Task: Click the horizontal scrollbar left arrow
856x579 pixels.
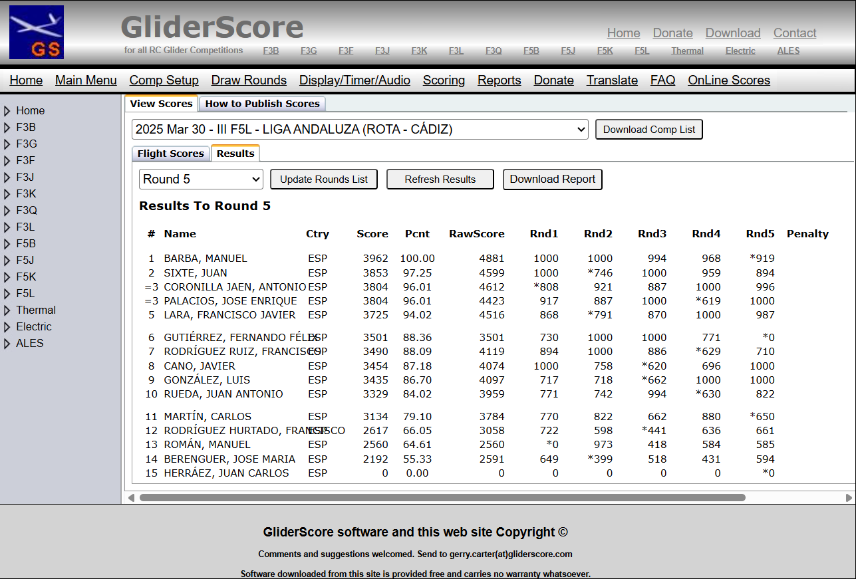Action: (131, 498)
